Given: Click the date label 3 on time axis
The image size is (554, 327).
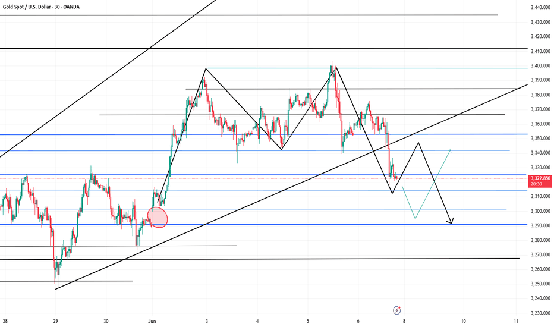Looking at the screenshot, I should [x=207, y=321].
